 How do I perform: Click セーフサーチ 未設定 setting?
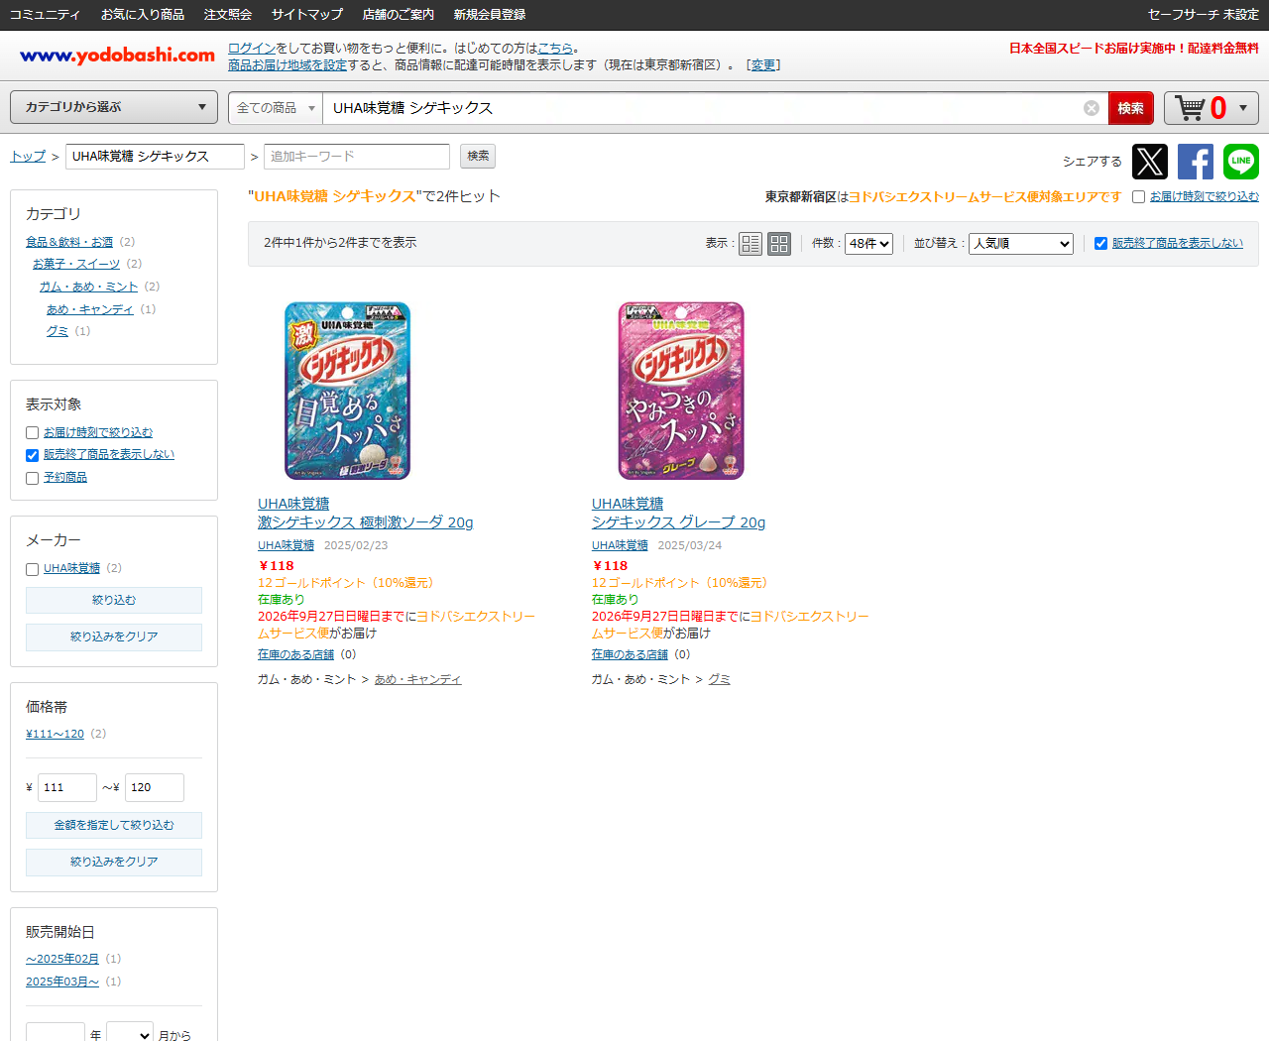point(1203,15)
